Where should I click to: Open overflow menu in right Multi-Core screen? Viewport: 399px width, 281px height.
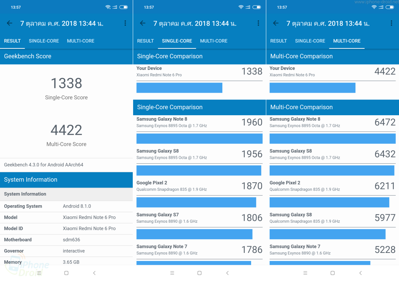(x=391, y=24)
